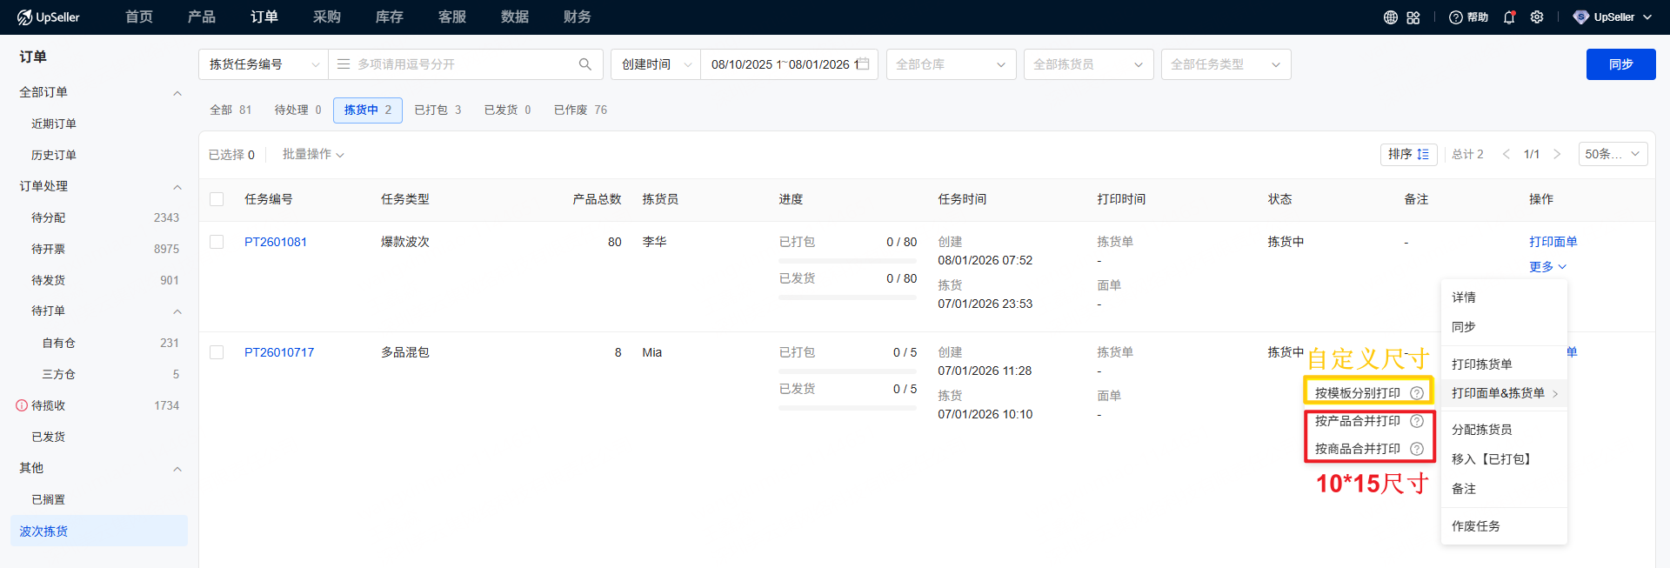This screenshot has width=1670, height=568.
Task: Check the select-all header checkbox
Action: click(217, 199)
